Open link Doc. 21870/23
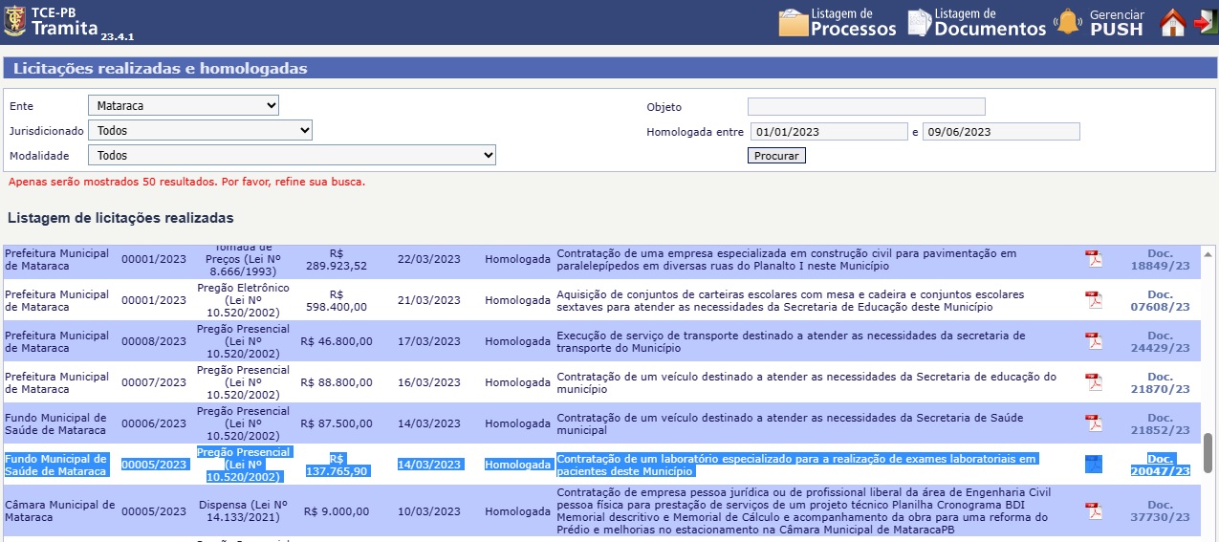The width and height of the screenshot is (1219, 542). 1160,383
